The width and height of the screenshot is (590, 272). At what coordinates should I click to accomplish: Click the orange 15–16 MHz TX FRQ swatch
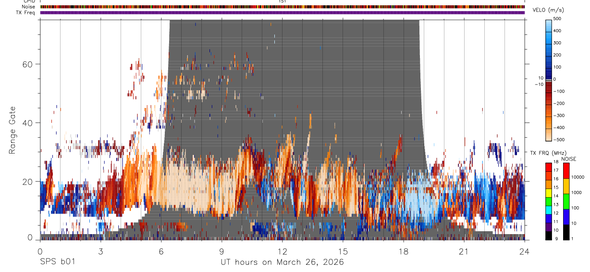point(548,183)
